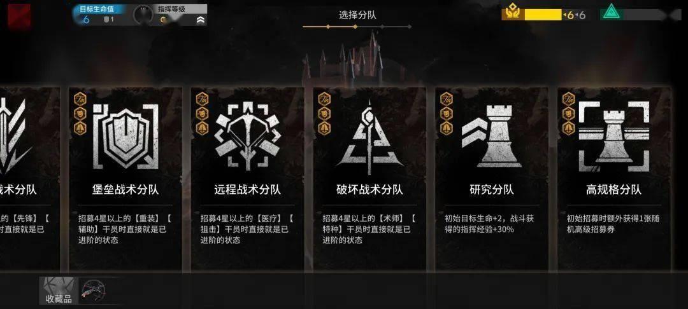This screenshot has width=688, height=309.
Task: Click the mask badge on 远程战术分队 card
Action: tap(203, 113)
